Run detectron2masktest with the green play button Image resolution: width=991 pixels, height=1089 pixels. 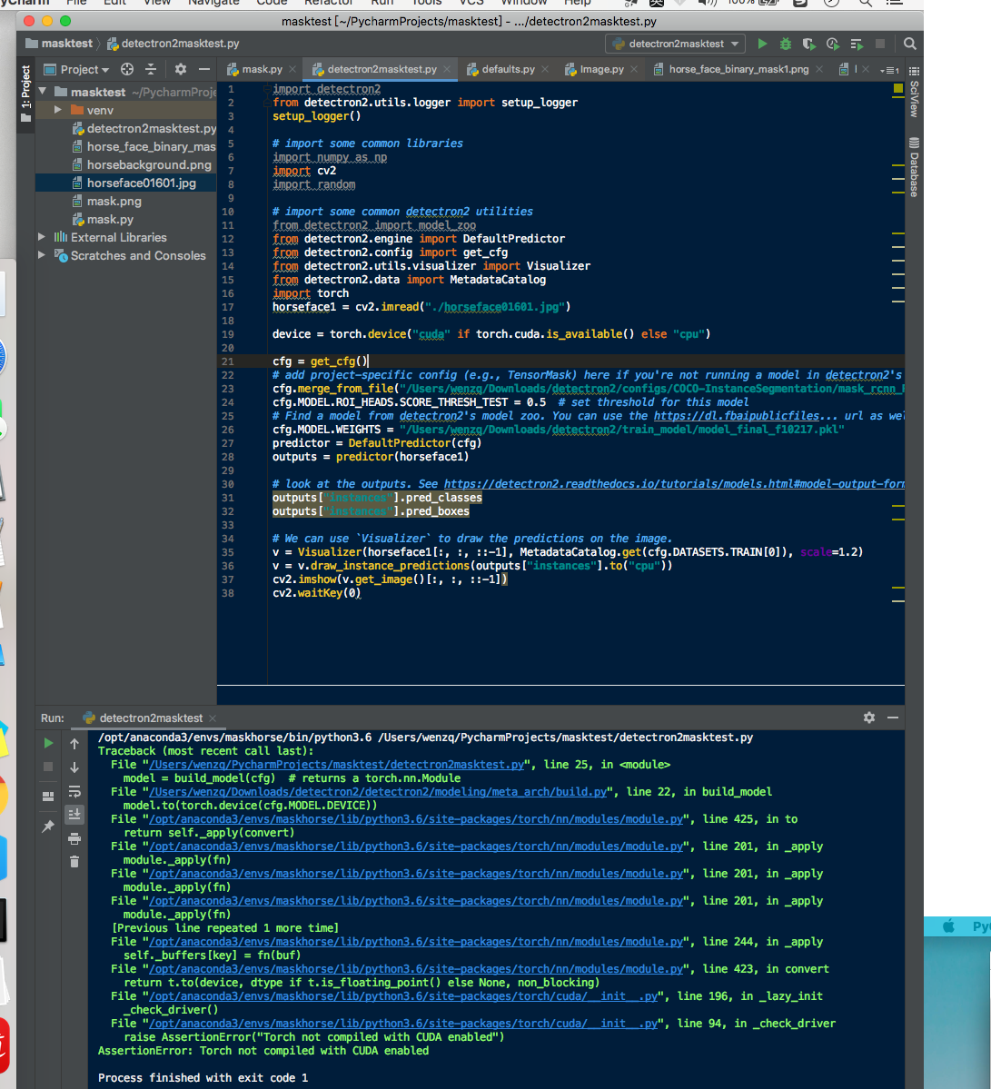click(x=762, y=44)
